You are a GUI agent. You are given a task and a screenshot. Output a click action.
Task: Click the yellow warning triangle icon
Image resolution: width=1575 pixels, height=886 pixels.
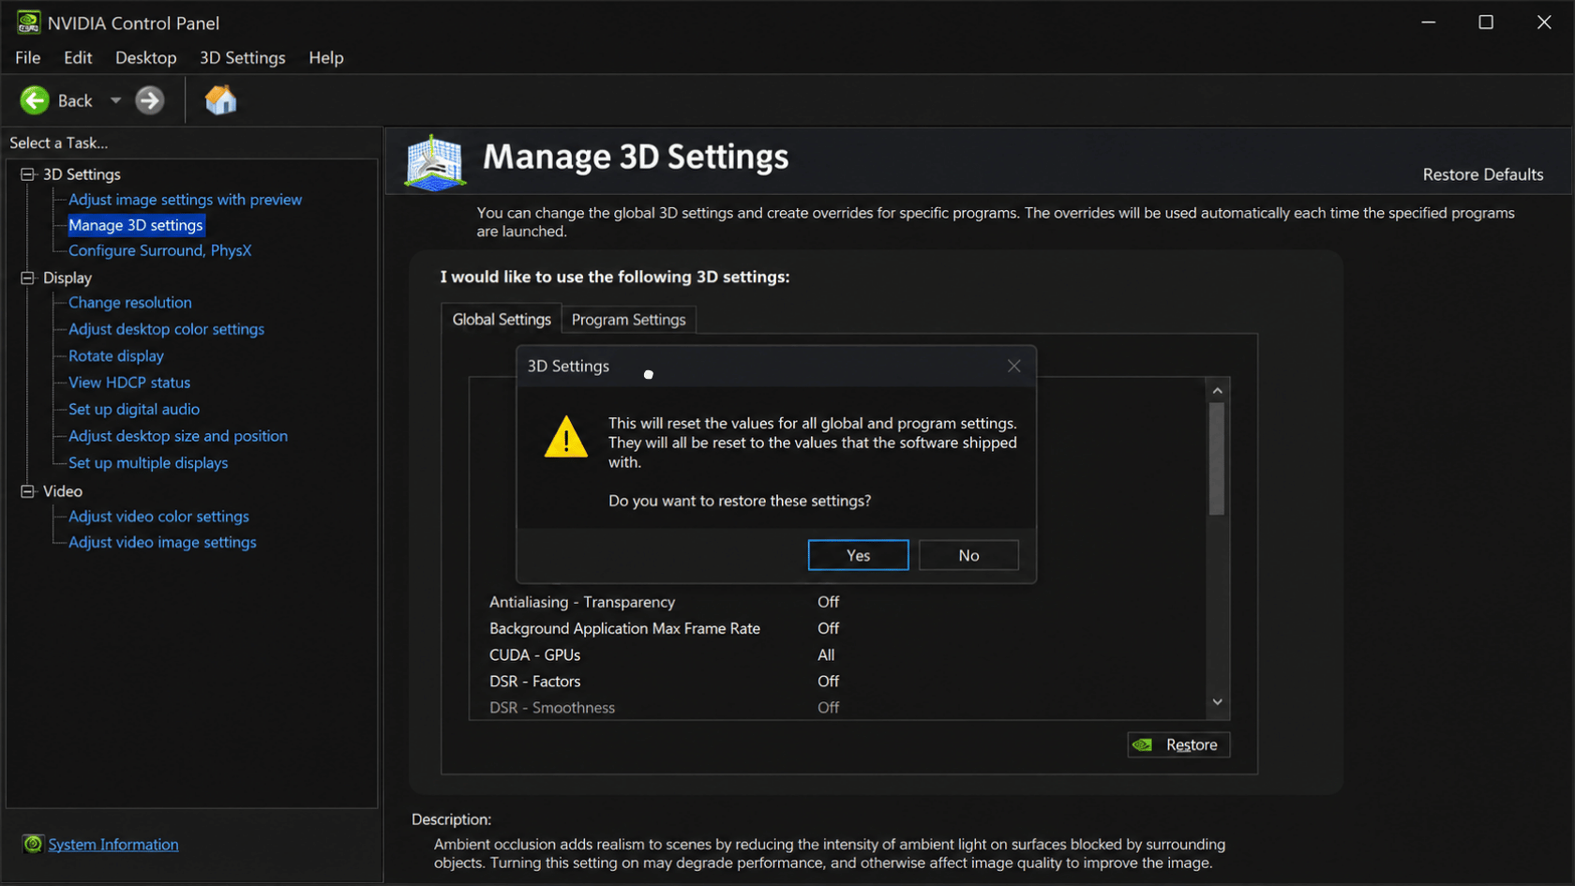point(566,437)
